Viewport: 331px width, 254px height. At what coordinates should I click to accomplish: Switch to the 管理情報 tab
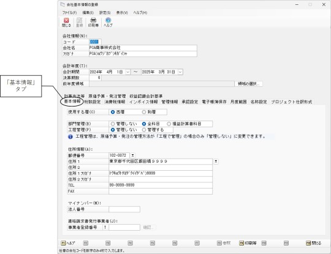(x=170, y=102)
